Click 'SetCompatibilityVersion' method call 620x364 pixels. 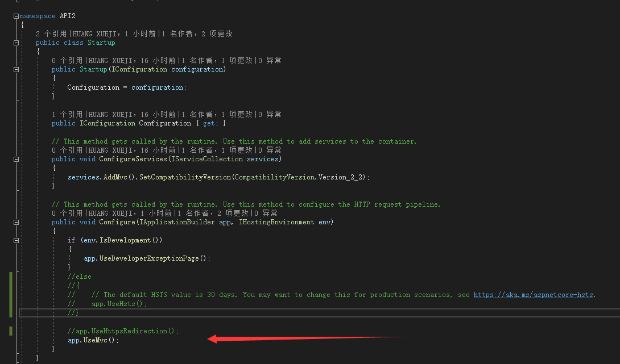tap(185, 177)
